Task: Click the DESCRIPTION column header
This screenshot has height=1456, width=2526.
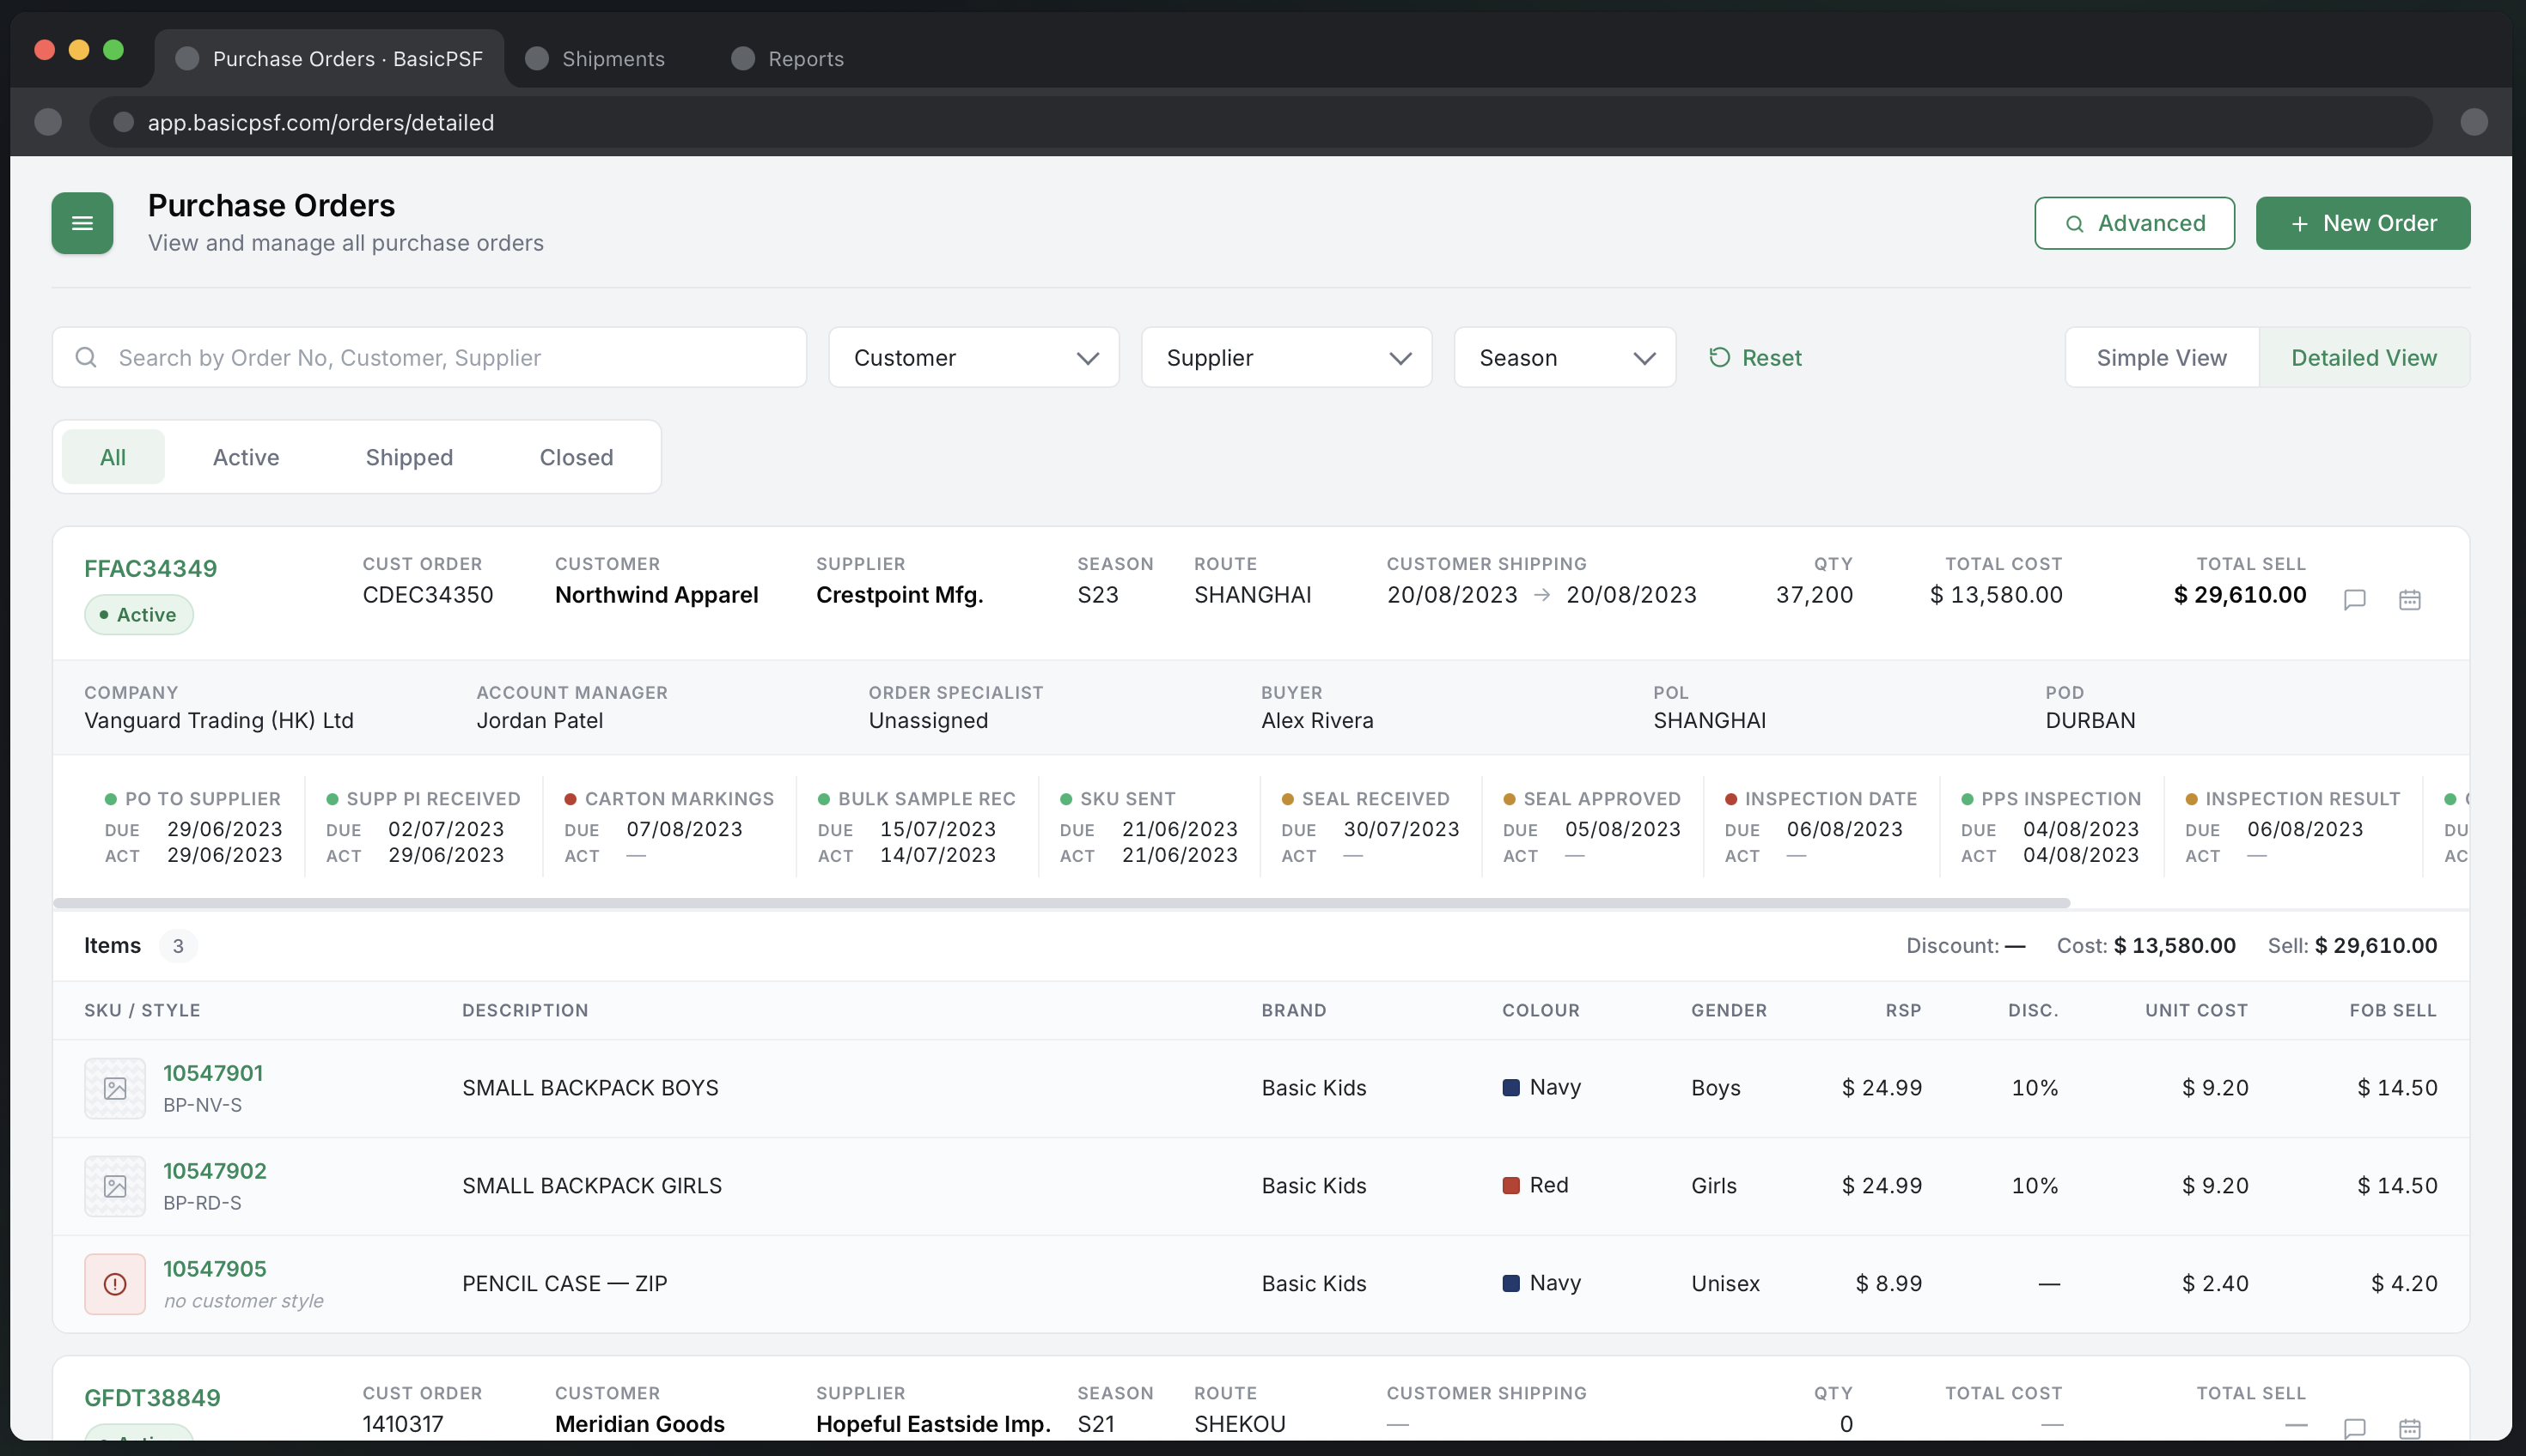Action: tap(526, 1010)
